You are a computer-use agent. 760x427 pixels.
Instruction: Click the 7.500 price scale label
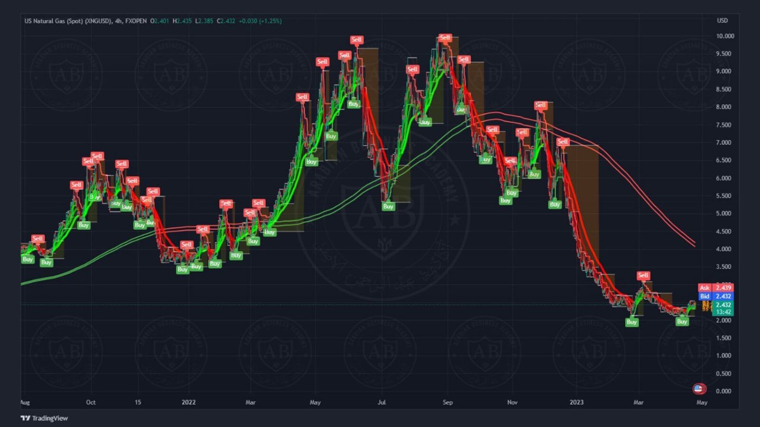click(x=724, y=124)
